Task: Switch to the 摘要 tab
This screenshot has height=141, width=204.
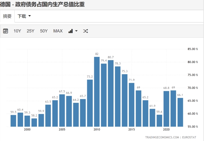Action: (7, 16)
